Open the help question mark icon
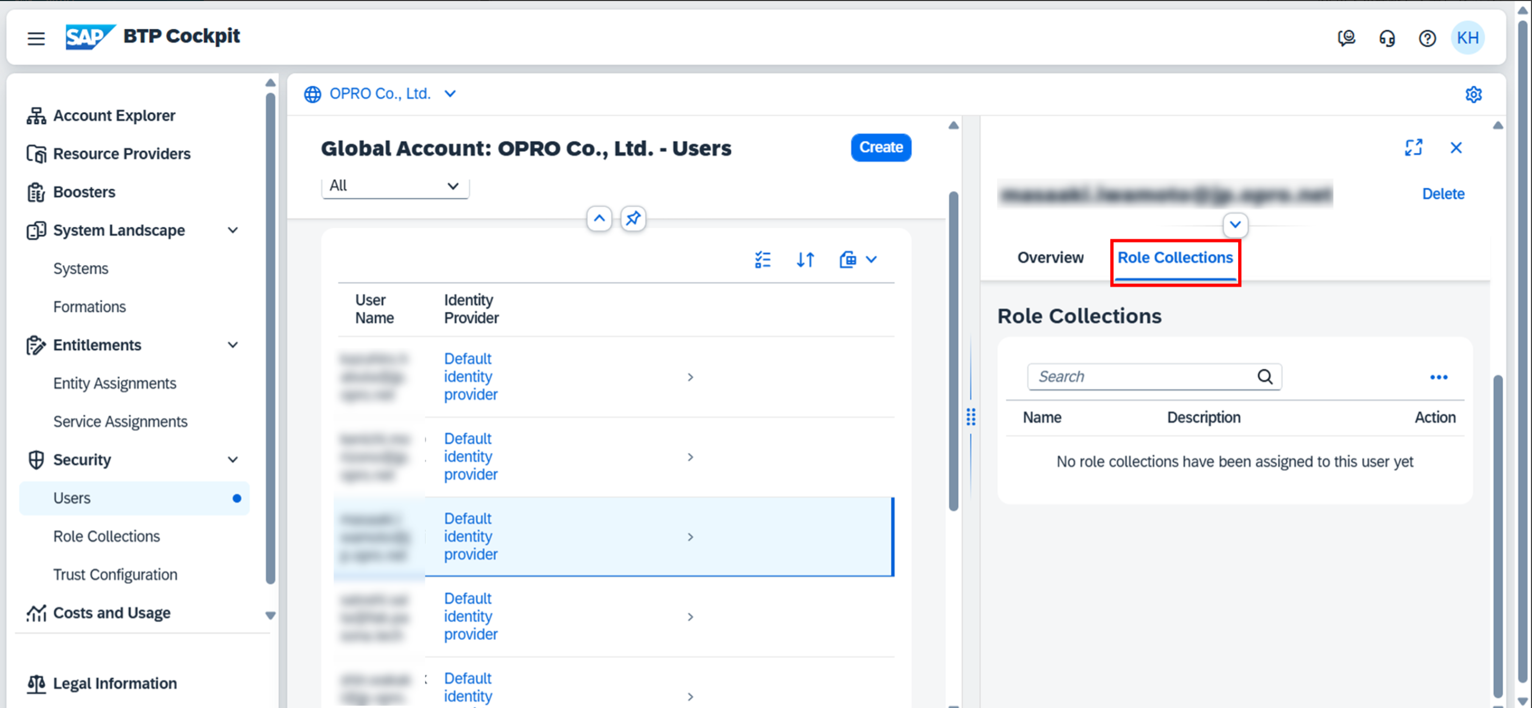 (1427, 39)
